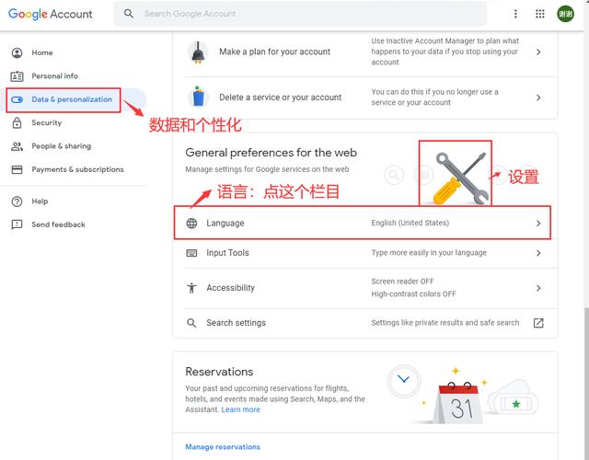Click the globe icon beside Language
This screenshot has width=589, height=460.
(191, 224)
